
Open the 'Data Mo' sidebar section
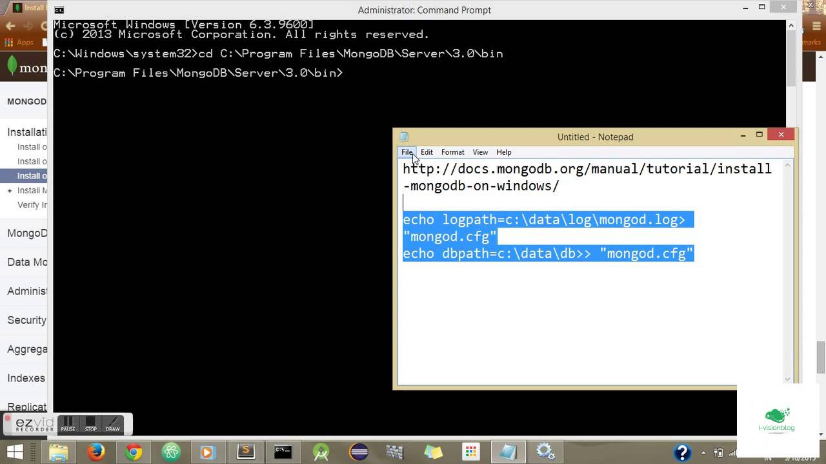tap(27, 262)
